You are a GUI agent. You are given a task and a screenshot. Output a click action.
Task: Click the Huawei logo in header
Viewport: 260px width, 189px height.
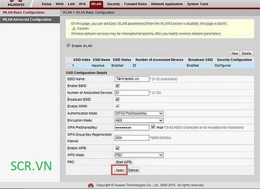click(16, 4)
